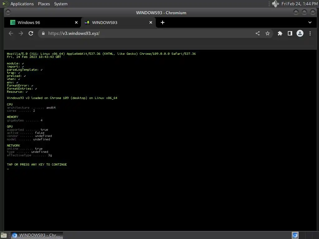Open the extensions puzzle icon
Viewport: 319px width, 239px height.
(280, 33)
